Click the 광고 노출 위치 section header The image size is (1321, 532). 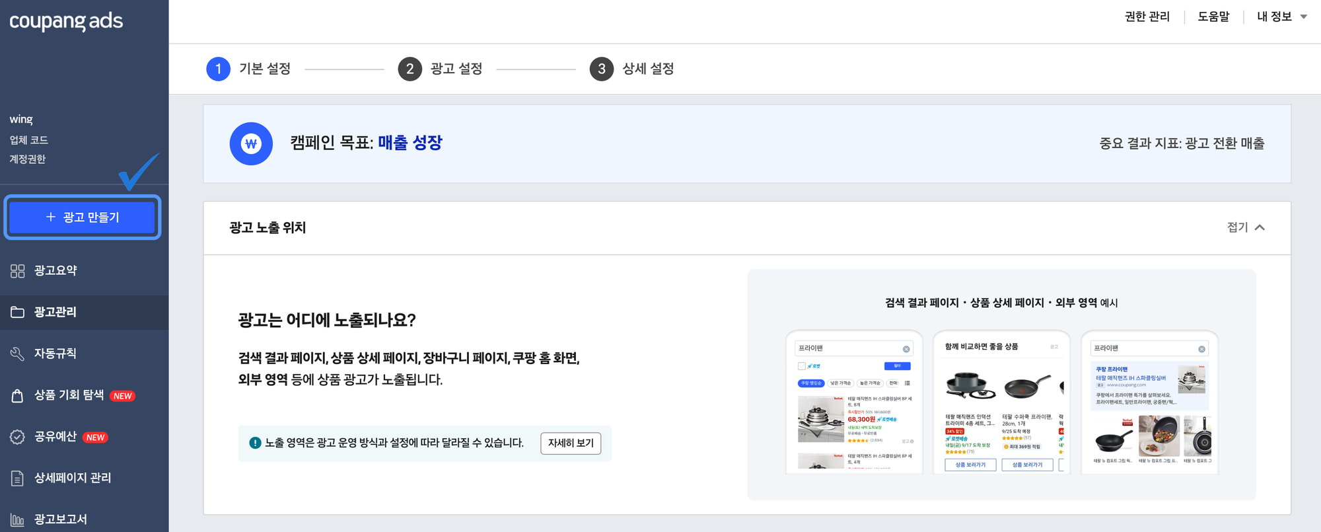tap(268, 227)
